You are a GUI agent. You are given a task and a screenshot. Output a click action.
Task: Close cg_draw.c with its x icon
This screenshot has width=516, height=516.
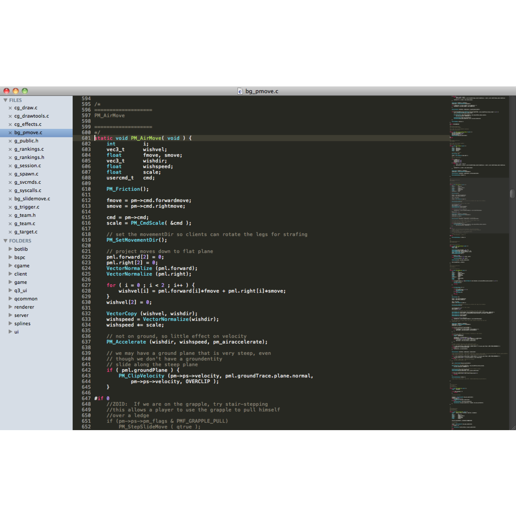(10, 108)
